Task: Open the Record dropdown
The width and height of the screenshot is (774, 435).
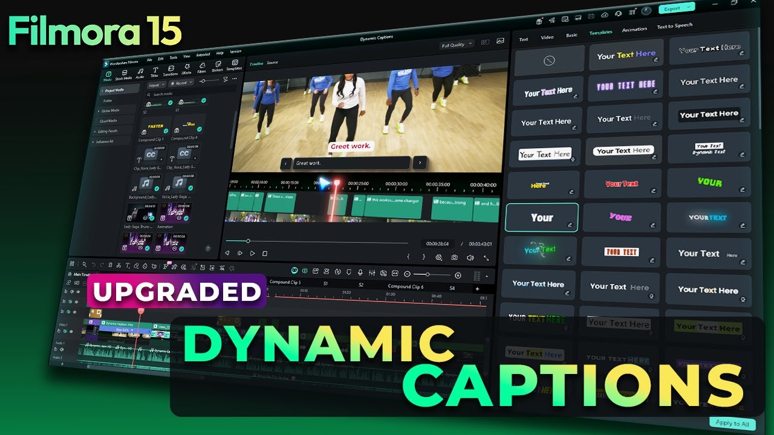Action: coord(181,83)
